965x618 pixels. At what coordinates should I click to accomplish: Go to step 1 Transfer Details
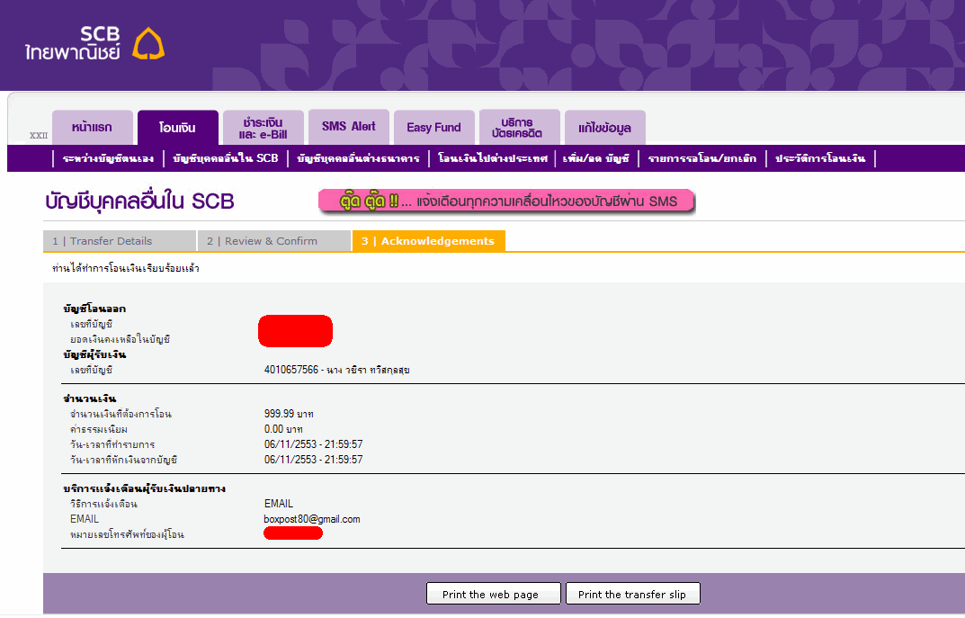pos(120,241)
